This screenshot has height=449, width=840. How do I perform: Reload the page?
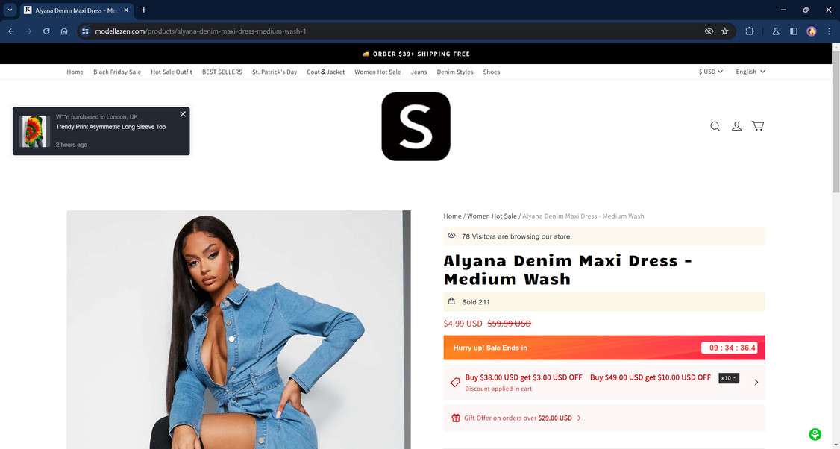click(46, 31)
